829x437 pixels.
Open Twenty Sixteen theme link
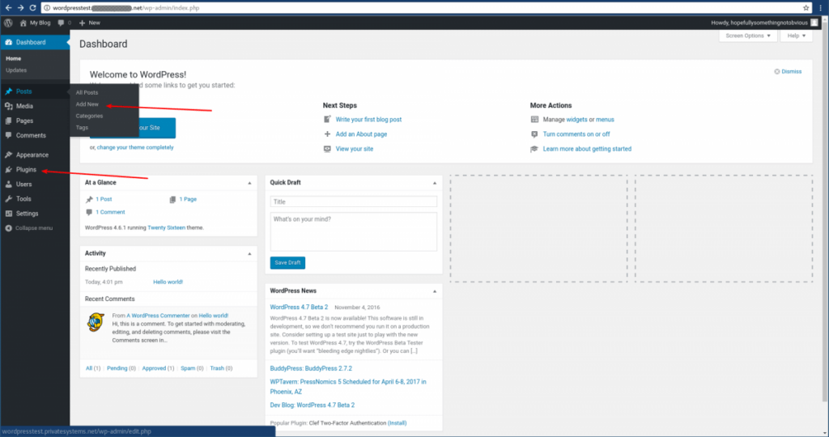[166, 227]
